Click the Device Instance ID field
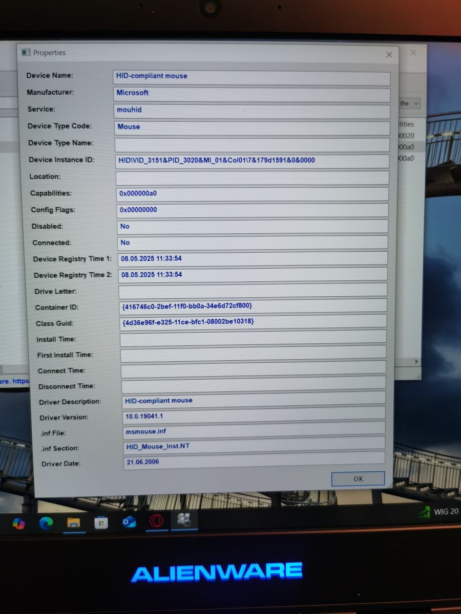Viewport: 461px width, 614px height. tap(253, 161)
